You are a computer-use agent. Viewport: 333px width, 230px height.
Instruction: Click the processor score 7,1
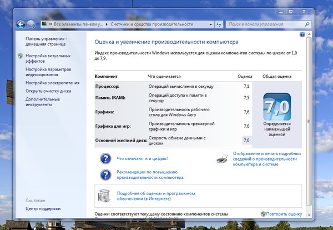(x=246, y=86)
